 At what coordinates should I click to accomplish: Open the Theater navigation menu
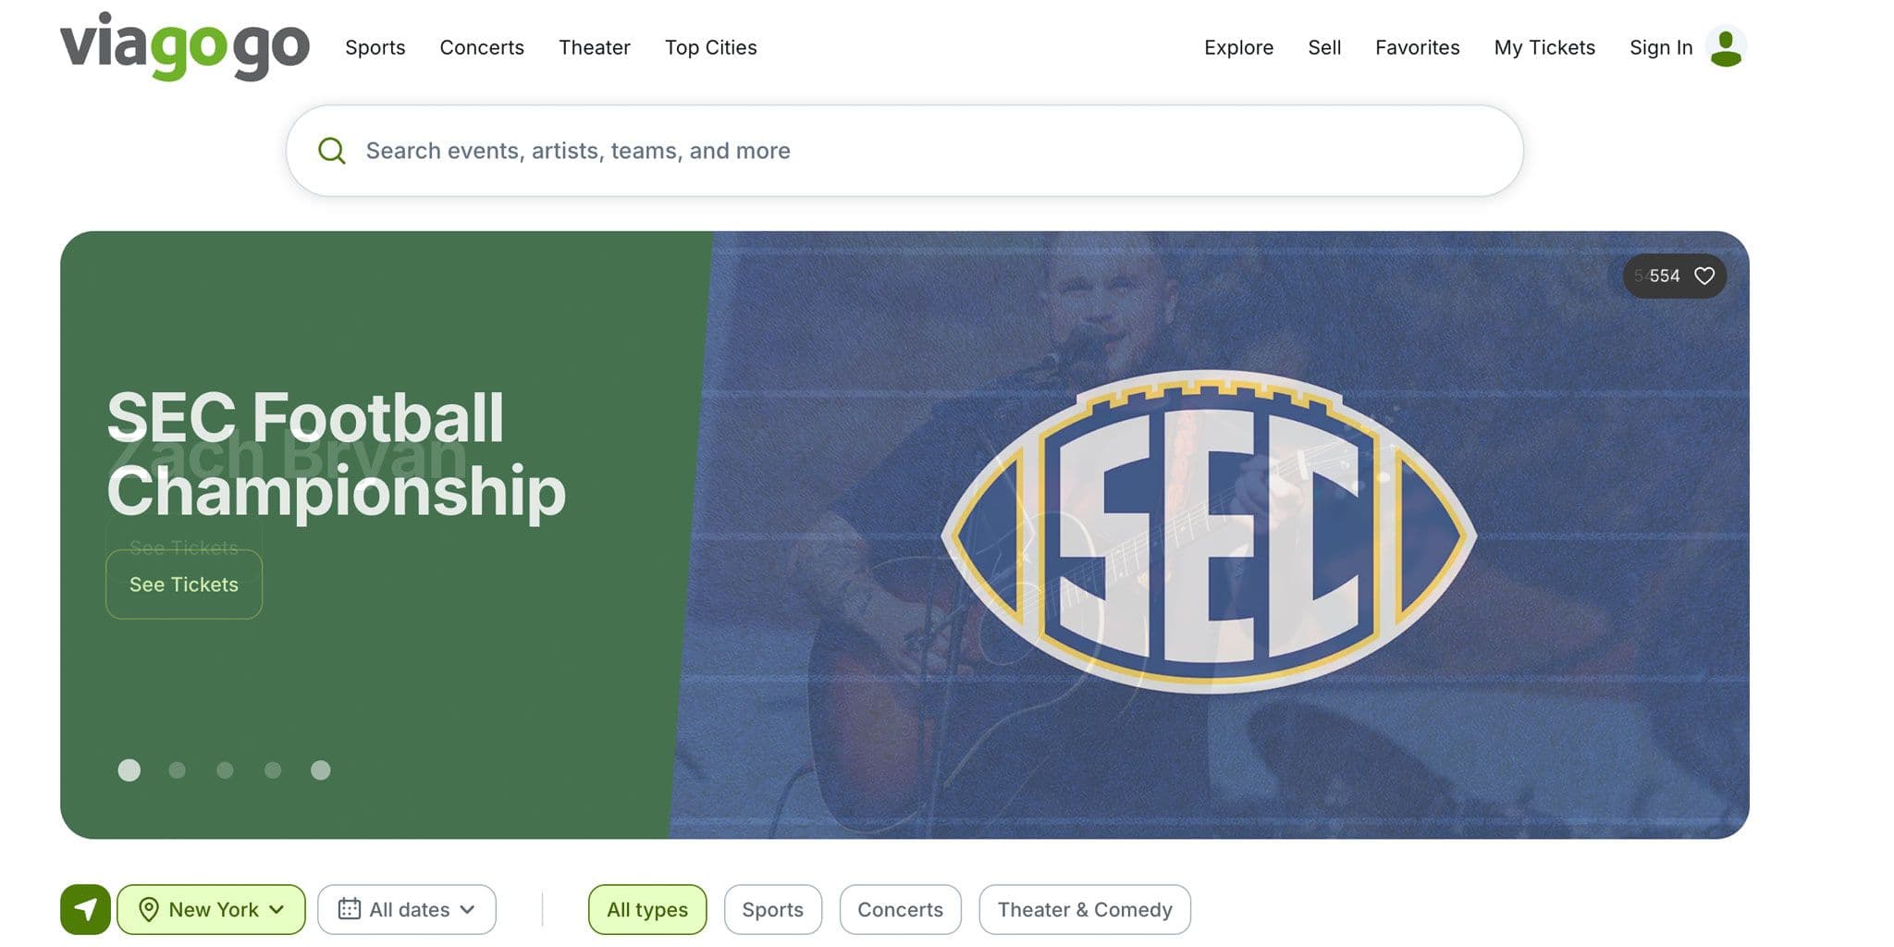pos(594,47)
